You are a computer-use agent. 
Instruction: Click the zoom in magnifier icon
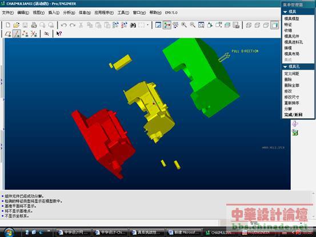point(184,25)
